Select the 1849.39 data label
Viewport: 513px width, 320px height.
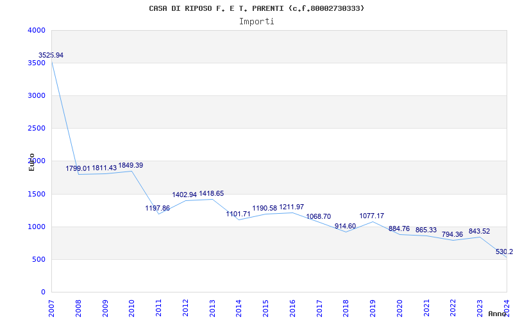coord(131,165)
